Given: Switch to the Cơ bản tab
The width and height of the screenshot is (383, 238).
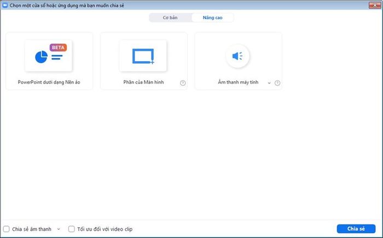Looking at the screenshot, I should point(170,17).
